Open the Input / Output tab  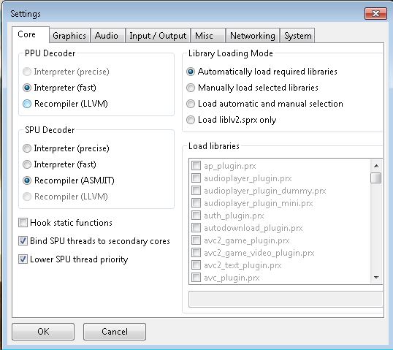158,36
